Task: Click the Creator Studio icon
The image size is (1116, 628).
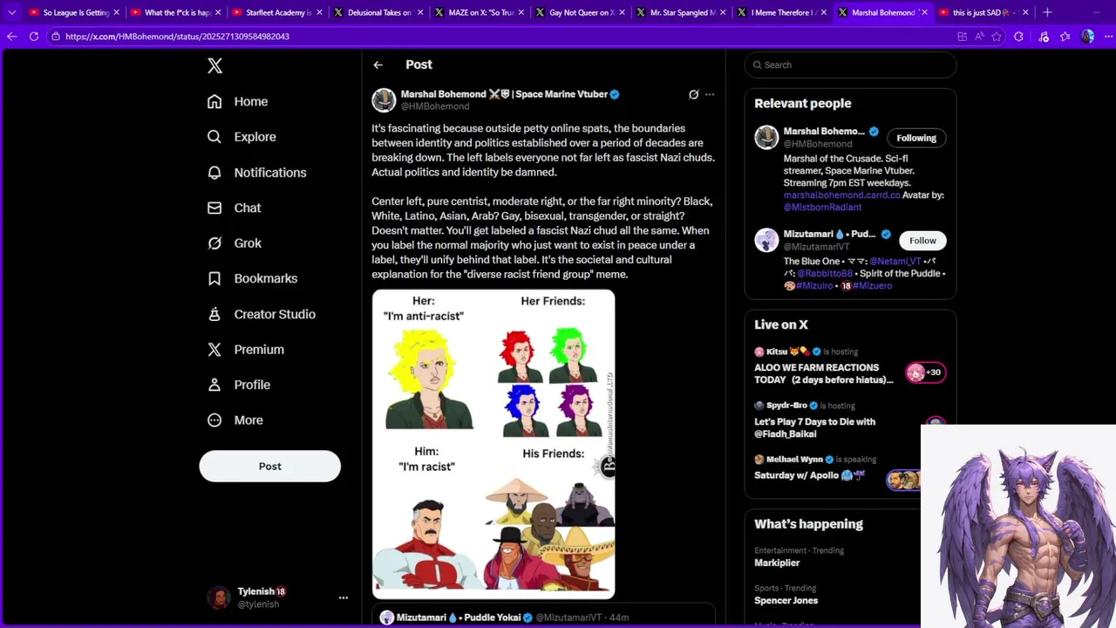Action: coord(214,314)
